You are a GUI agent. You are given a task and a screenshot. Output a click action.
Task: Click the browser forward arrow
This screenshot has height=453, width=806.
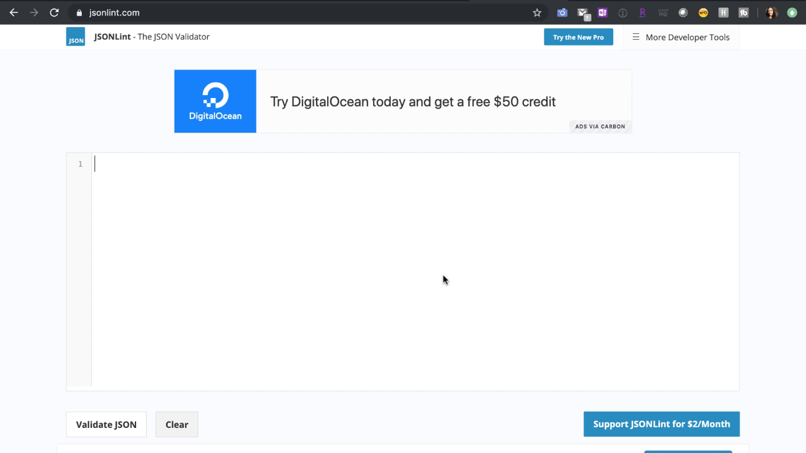pos(34,12)
